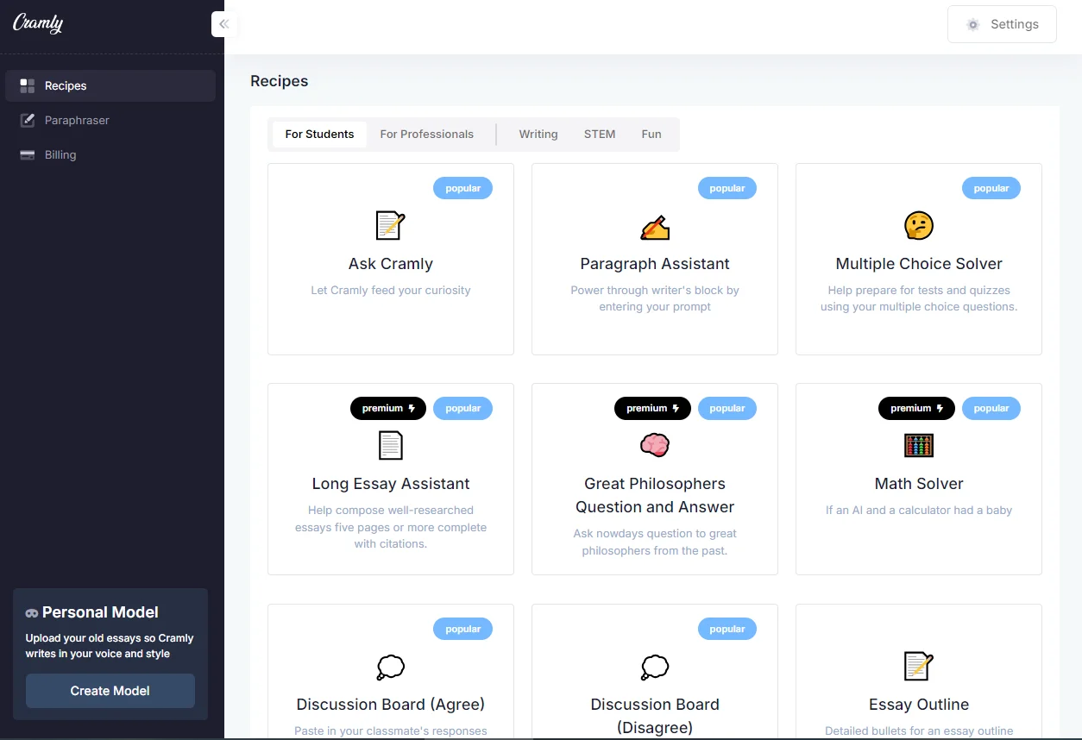Click the Billing card icon in the sidebar

[28, 154]
